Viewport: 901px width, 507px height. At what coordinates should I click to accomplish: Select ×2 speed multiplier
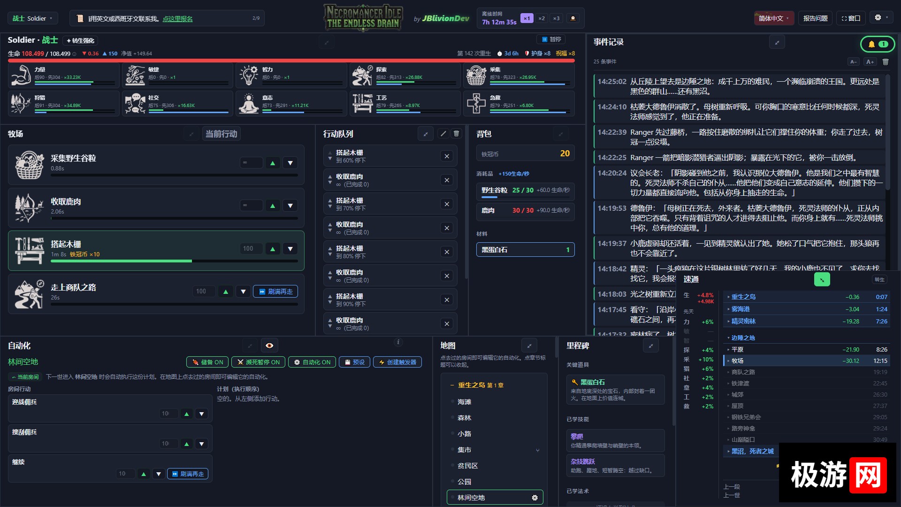[542, 18]
